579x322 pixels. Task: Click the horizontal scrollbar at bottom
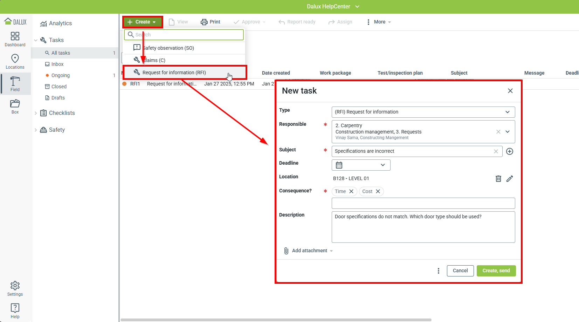(276, 320)
